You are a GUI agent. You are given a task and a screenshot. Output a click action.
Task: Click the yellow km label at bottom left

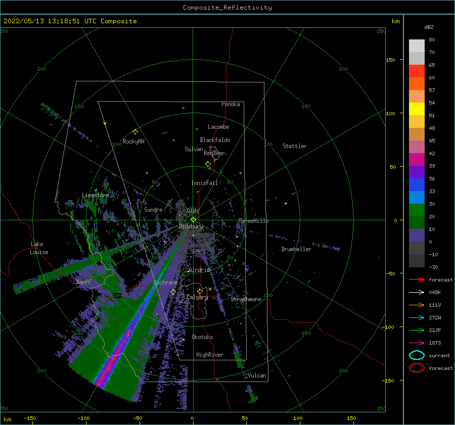[7, 419]
